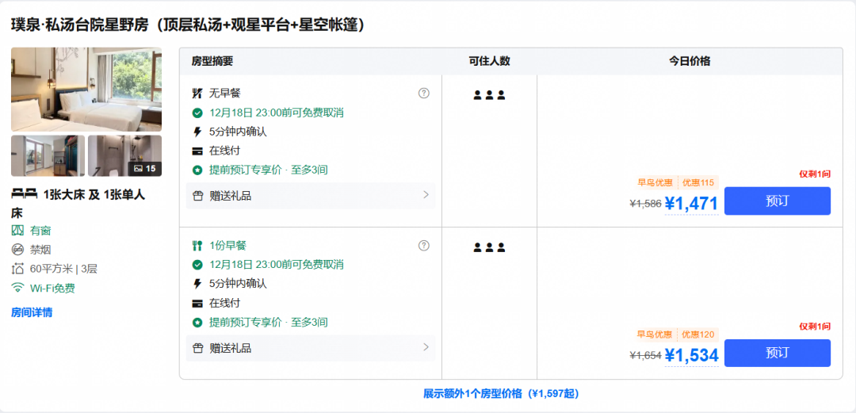The height and width of the screenshot is (413, 856).
Task: Open the photo gallery via the 15 badge
Action: [x=145, y=169]
